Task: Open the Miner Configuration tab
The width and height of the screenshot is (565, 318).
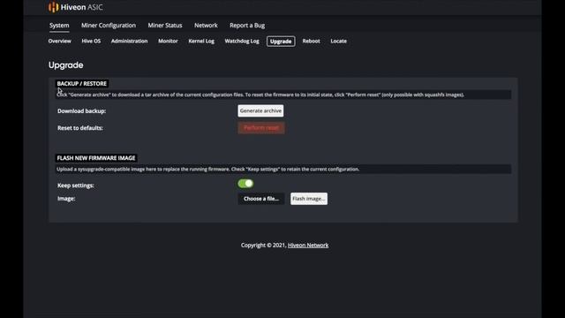Action: [x=109, y=26]
